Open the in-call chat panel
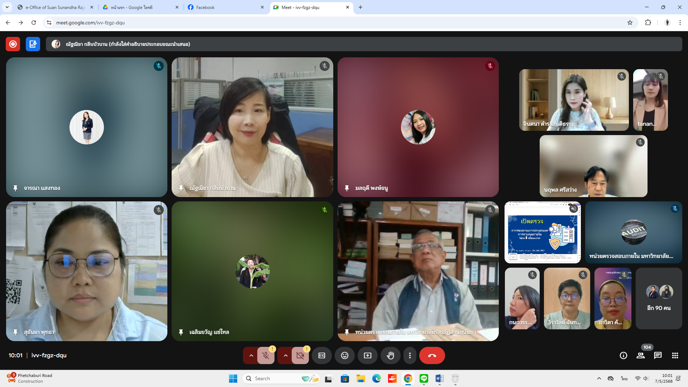 click(x=658, y=355)
